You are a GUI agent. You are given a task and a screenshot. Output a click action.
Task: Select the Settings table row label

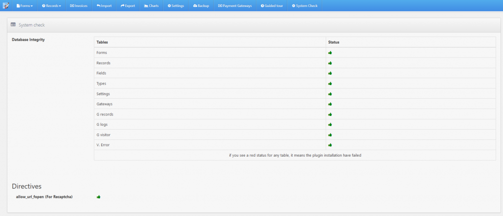point(103,94)
